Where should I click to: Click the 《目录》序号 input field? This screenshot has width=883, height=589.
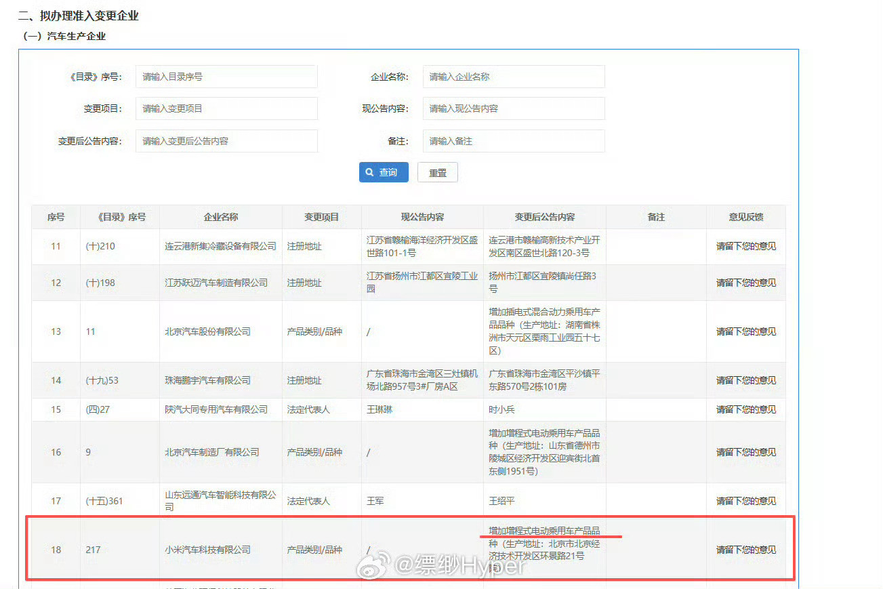click(x=226, y=77)
